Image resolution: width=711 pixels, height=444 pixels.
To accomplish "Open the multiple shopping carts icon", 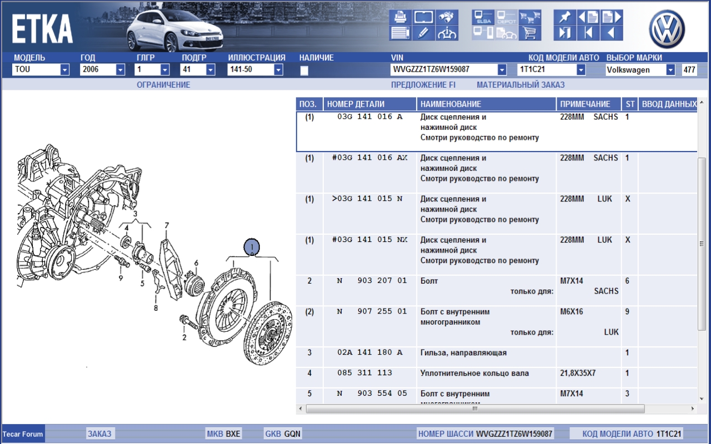I will 530,17.
